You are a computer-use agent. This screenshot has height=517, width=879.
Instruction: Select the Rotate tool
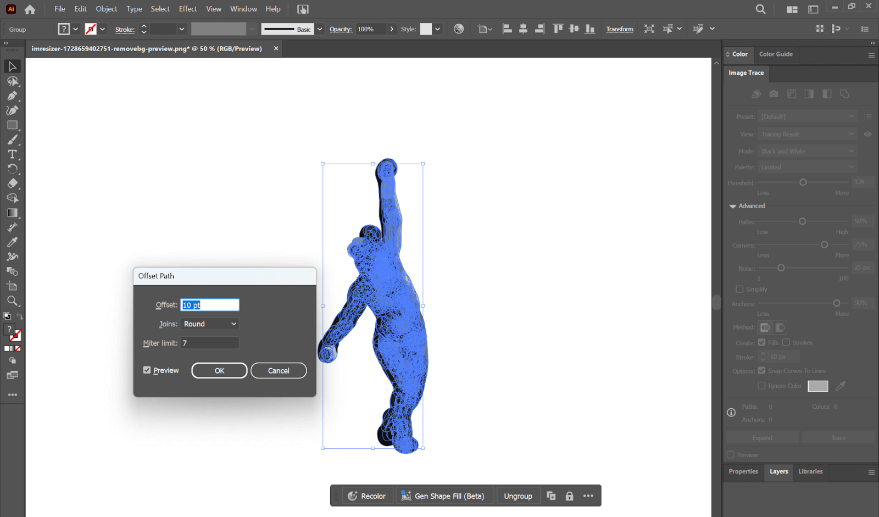12,169
